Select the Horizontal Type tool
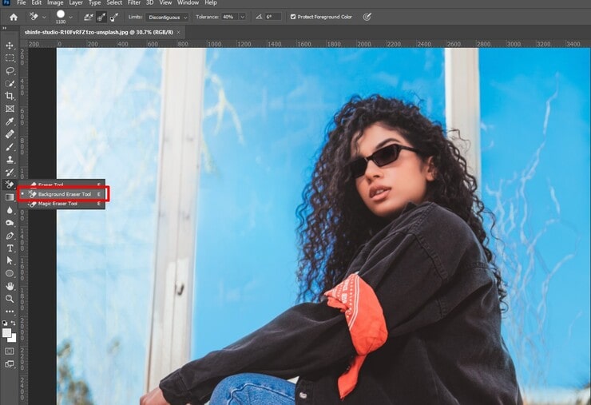Viewport: 591px width, 405px height. pos(10,248)
